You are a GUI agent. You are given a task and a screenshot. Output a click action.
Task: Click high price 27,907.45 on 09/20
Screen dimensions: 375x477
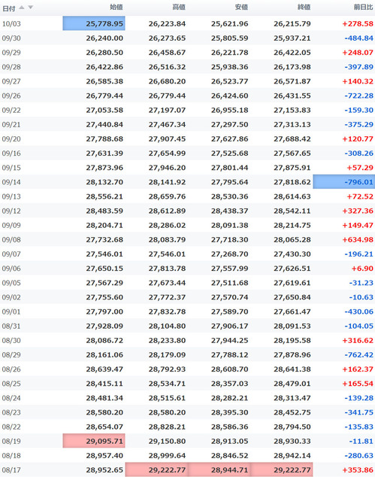[x=167, y=138]
